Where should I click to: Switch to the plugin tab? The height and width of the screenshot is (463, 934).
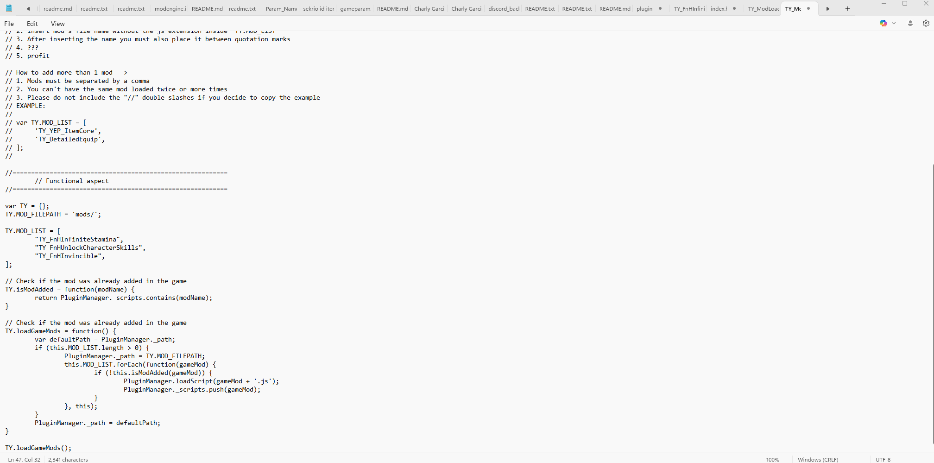point(644,9)
